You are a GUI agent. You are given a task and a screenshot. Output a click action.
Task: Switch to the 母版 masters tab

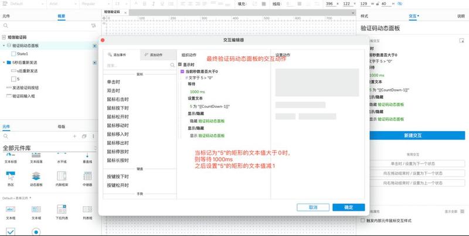(62, 126)
